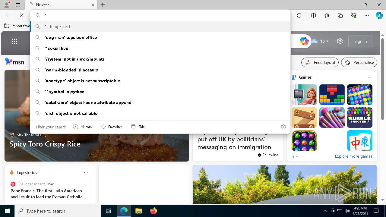
Task: Open Collections toolbar icon
Action: coord(340,15)
